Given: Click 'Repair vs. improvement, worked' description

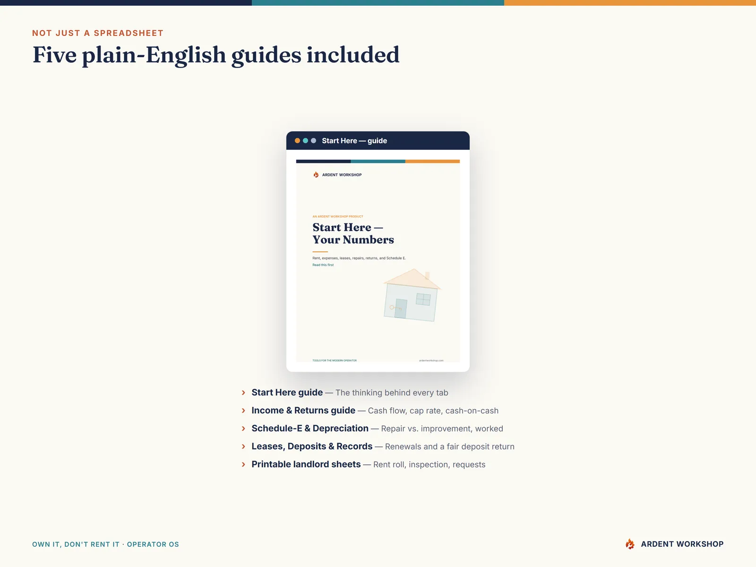Looking at the screenshot, I should (442, 429).
